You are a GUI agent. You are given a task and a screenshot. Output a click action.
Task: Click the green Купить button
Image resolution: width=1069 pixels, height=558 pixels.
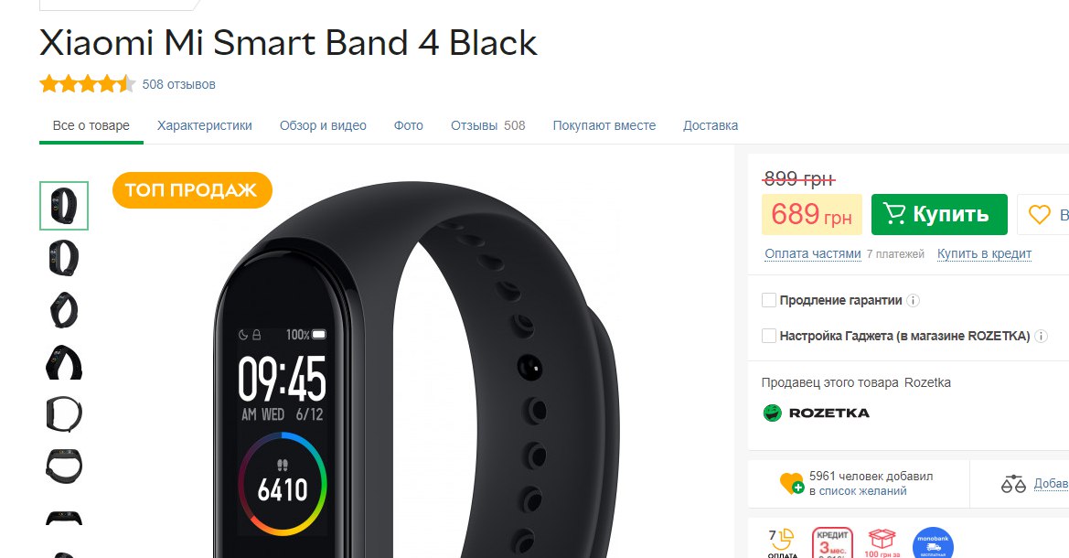click(x=939, y=214)
